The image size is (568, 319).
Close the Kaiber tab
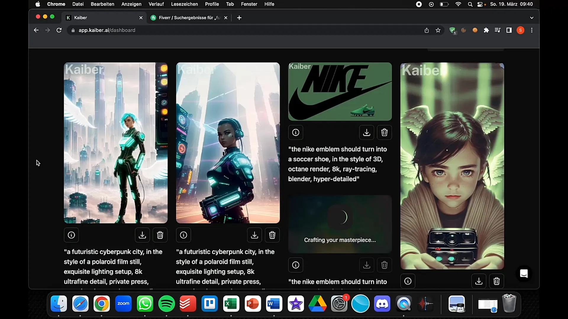click(x=141, y=18)
